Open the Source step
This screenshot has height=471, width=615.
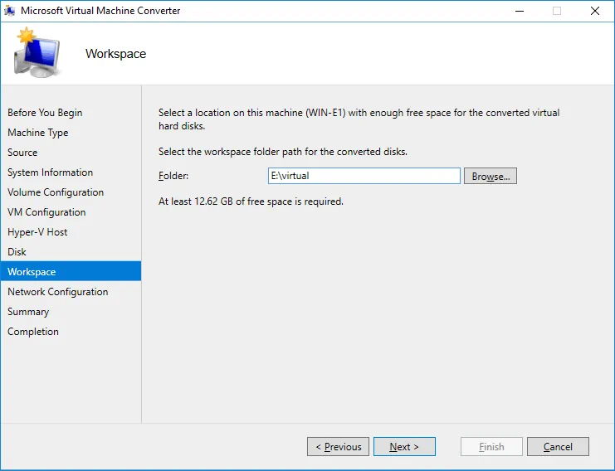(x=22, y=153)
